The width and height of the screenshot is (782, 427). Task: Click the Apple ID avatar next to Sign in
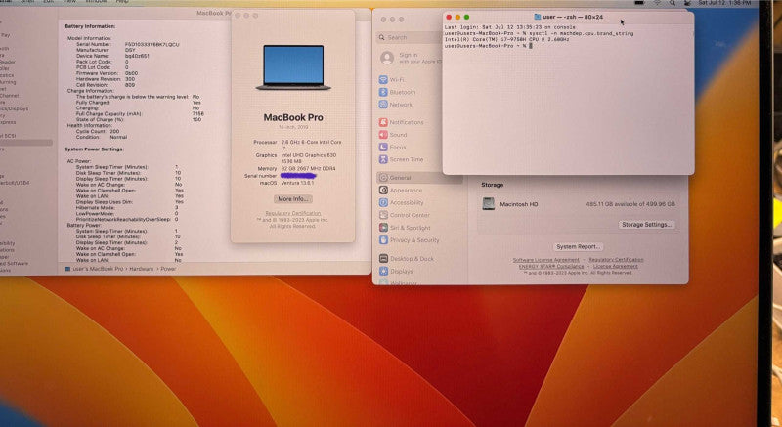pos(387,58)
